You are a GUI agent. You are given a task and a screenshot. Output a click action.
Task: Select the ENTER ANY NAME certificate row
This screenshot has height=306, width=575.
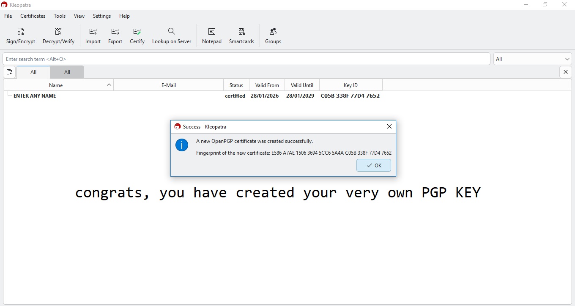tap(287, 96)
